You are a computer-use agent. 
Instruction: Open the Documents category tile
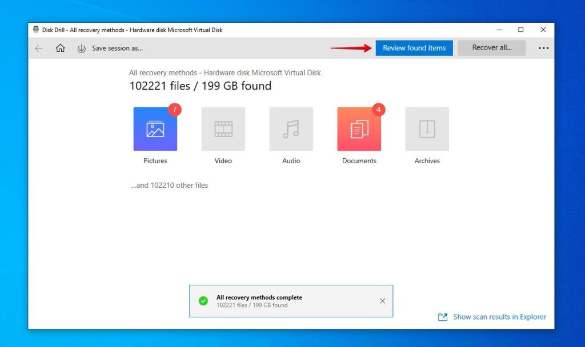(359, 129)
